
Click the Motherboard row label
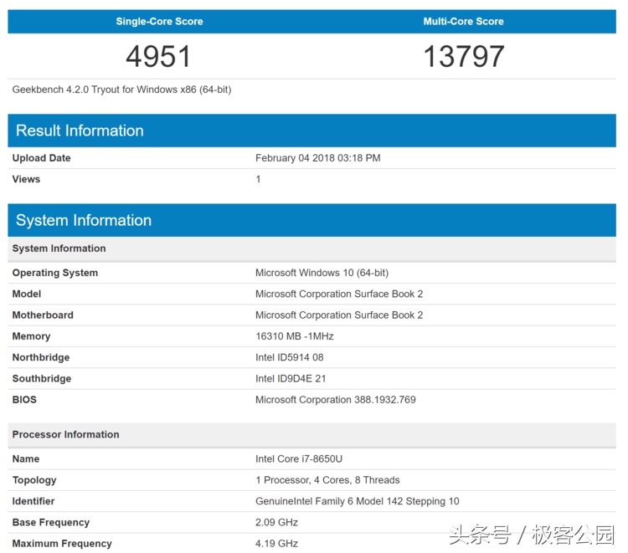[43, 315]
